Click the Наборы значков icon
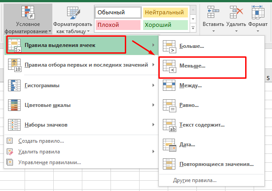This screenshot has height=191, width=272. [x=14, y=125]
